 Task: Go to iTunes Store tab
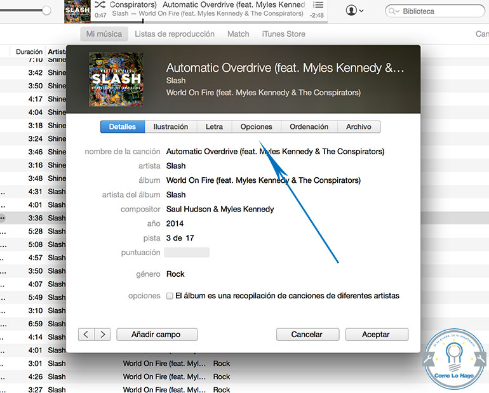[x=283, y=34]
